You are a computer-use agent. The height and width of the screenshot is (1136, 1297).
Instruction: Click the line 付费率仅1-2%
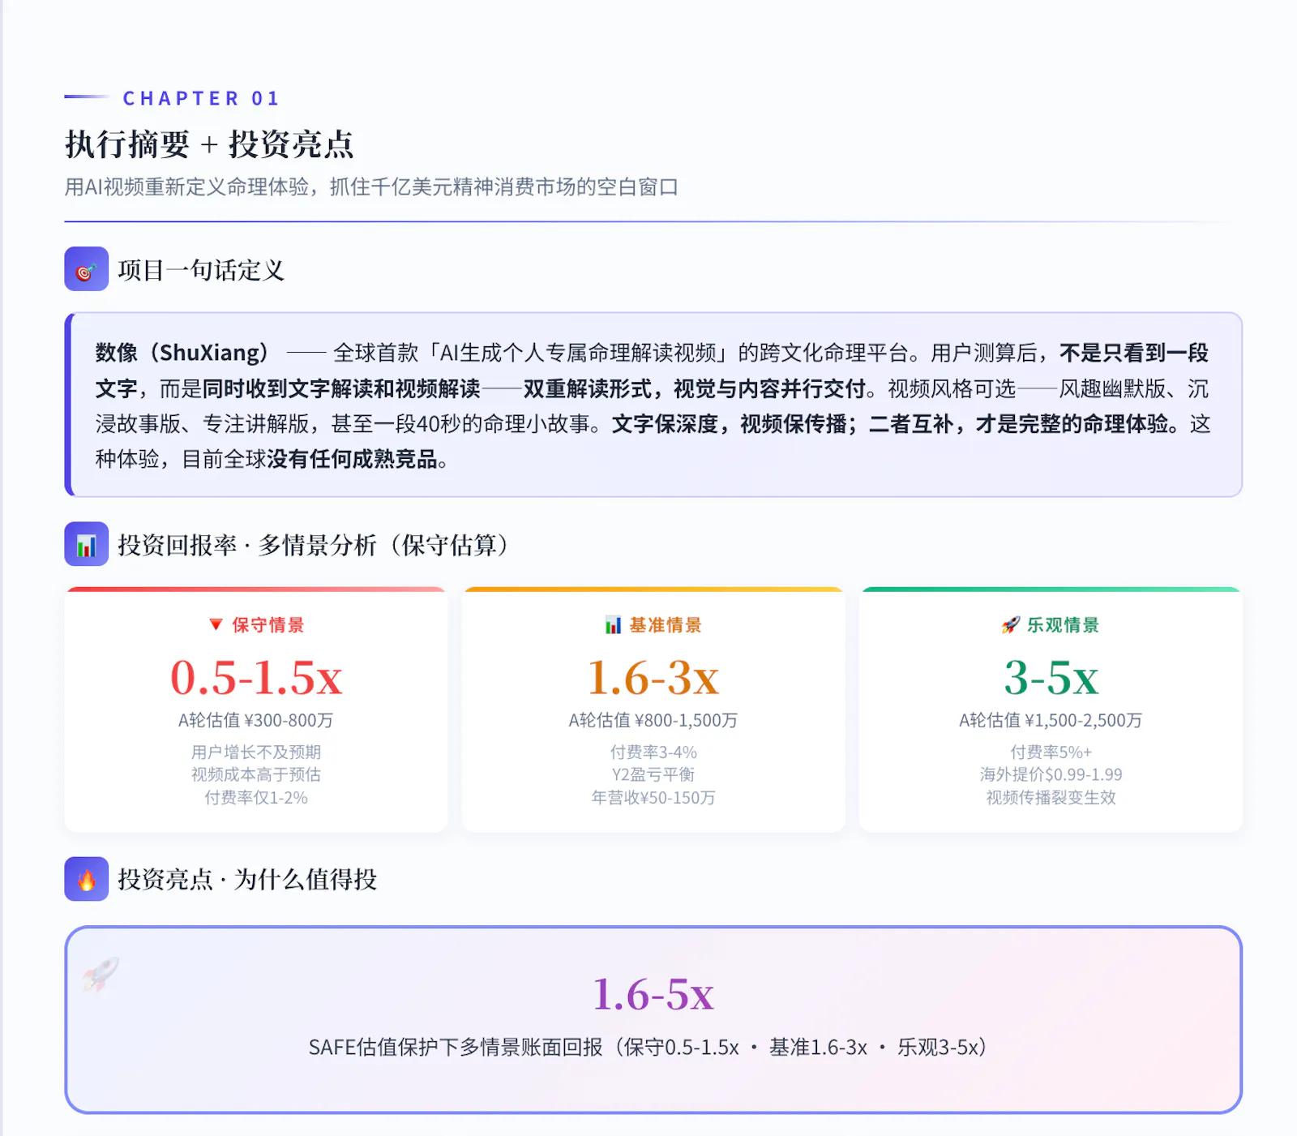[x=256, y=797]
